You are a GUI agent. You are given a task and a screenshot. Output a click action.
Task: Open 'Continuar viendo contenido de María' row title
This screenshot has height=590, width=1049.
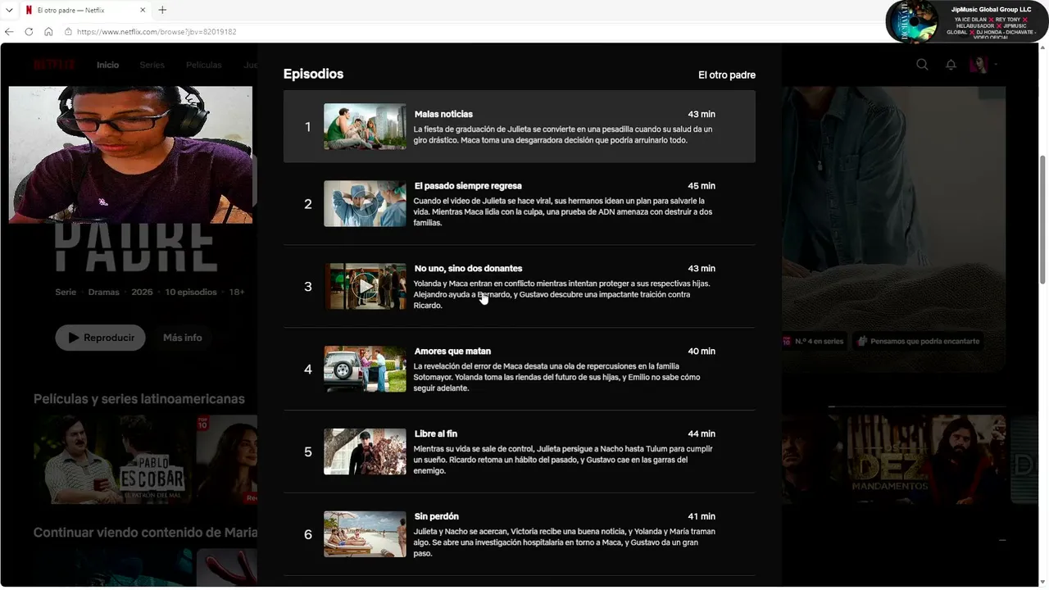[145, 533]
